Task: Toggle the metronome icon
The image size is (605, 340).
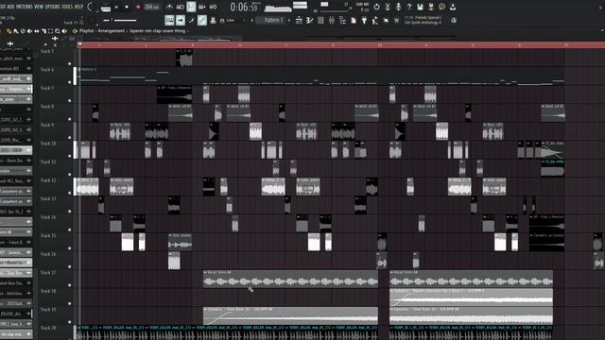Action: (x=170, y=7)
